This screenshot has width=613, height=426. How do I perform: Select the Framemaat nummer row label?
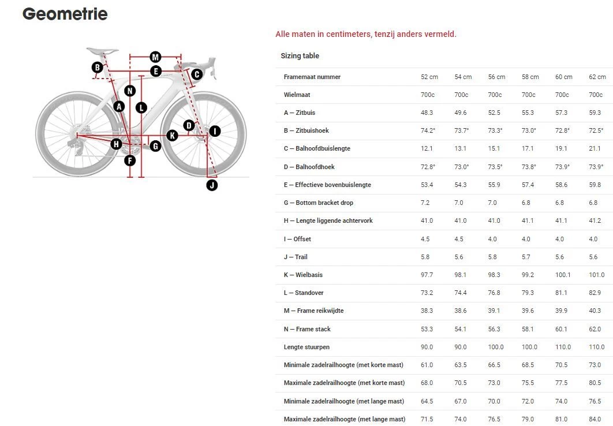click(x=312, y=77)
